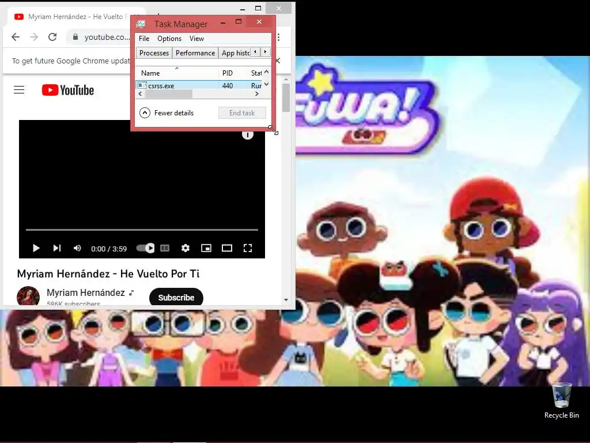Switch to Processes tab
The width and height of the screenshot is (590, 443).
click(154, 52)
